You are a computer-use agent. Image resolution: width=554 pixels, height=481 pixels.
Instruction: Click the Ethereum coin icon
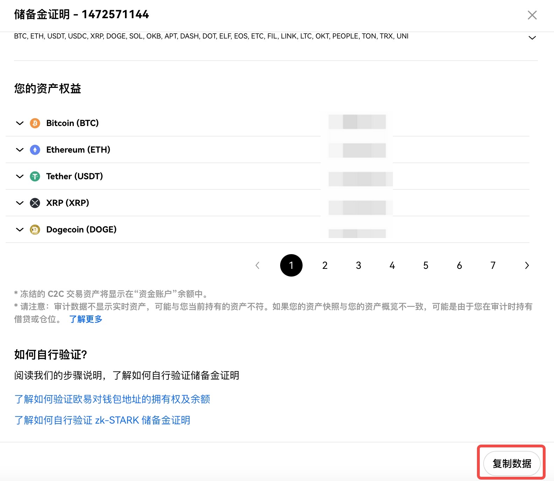click(x=35, y=150)
